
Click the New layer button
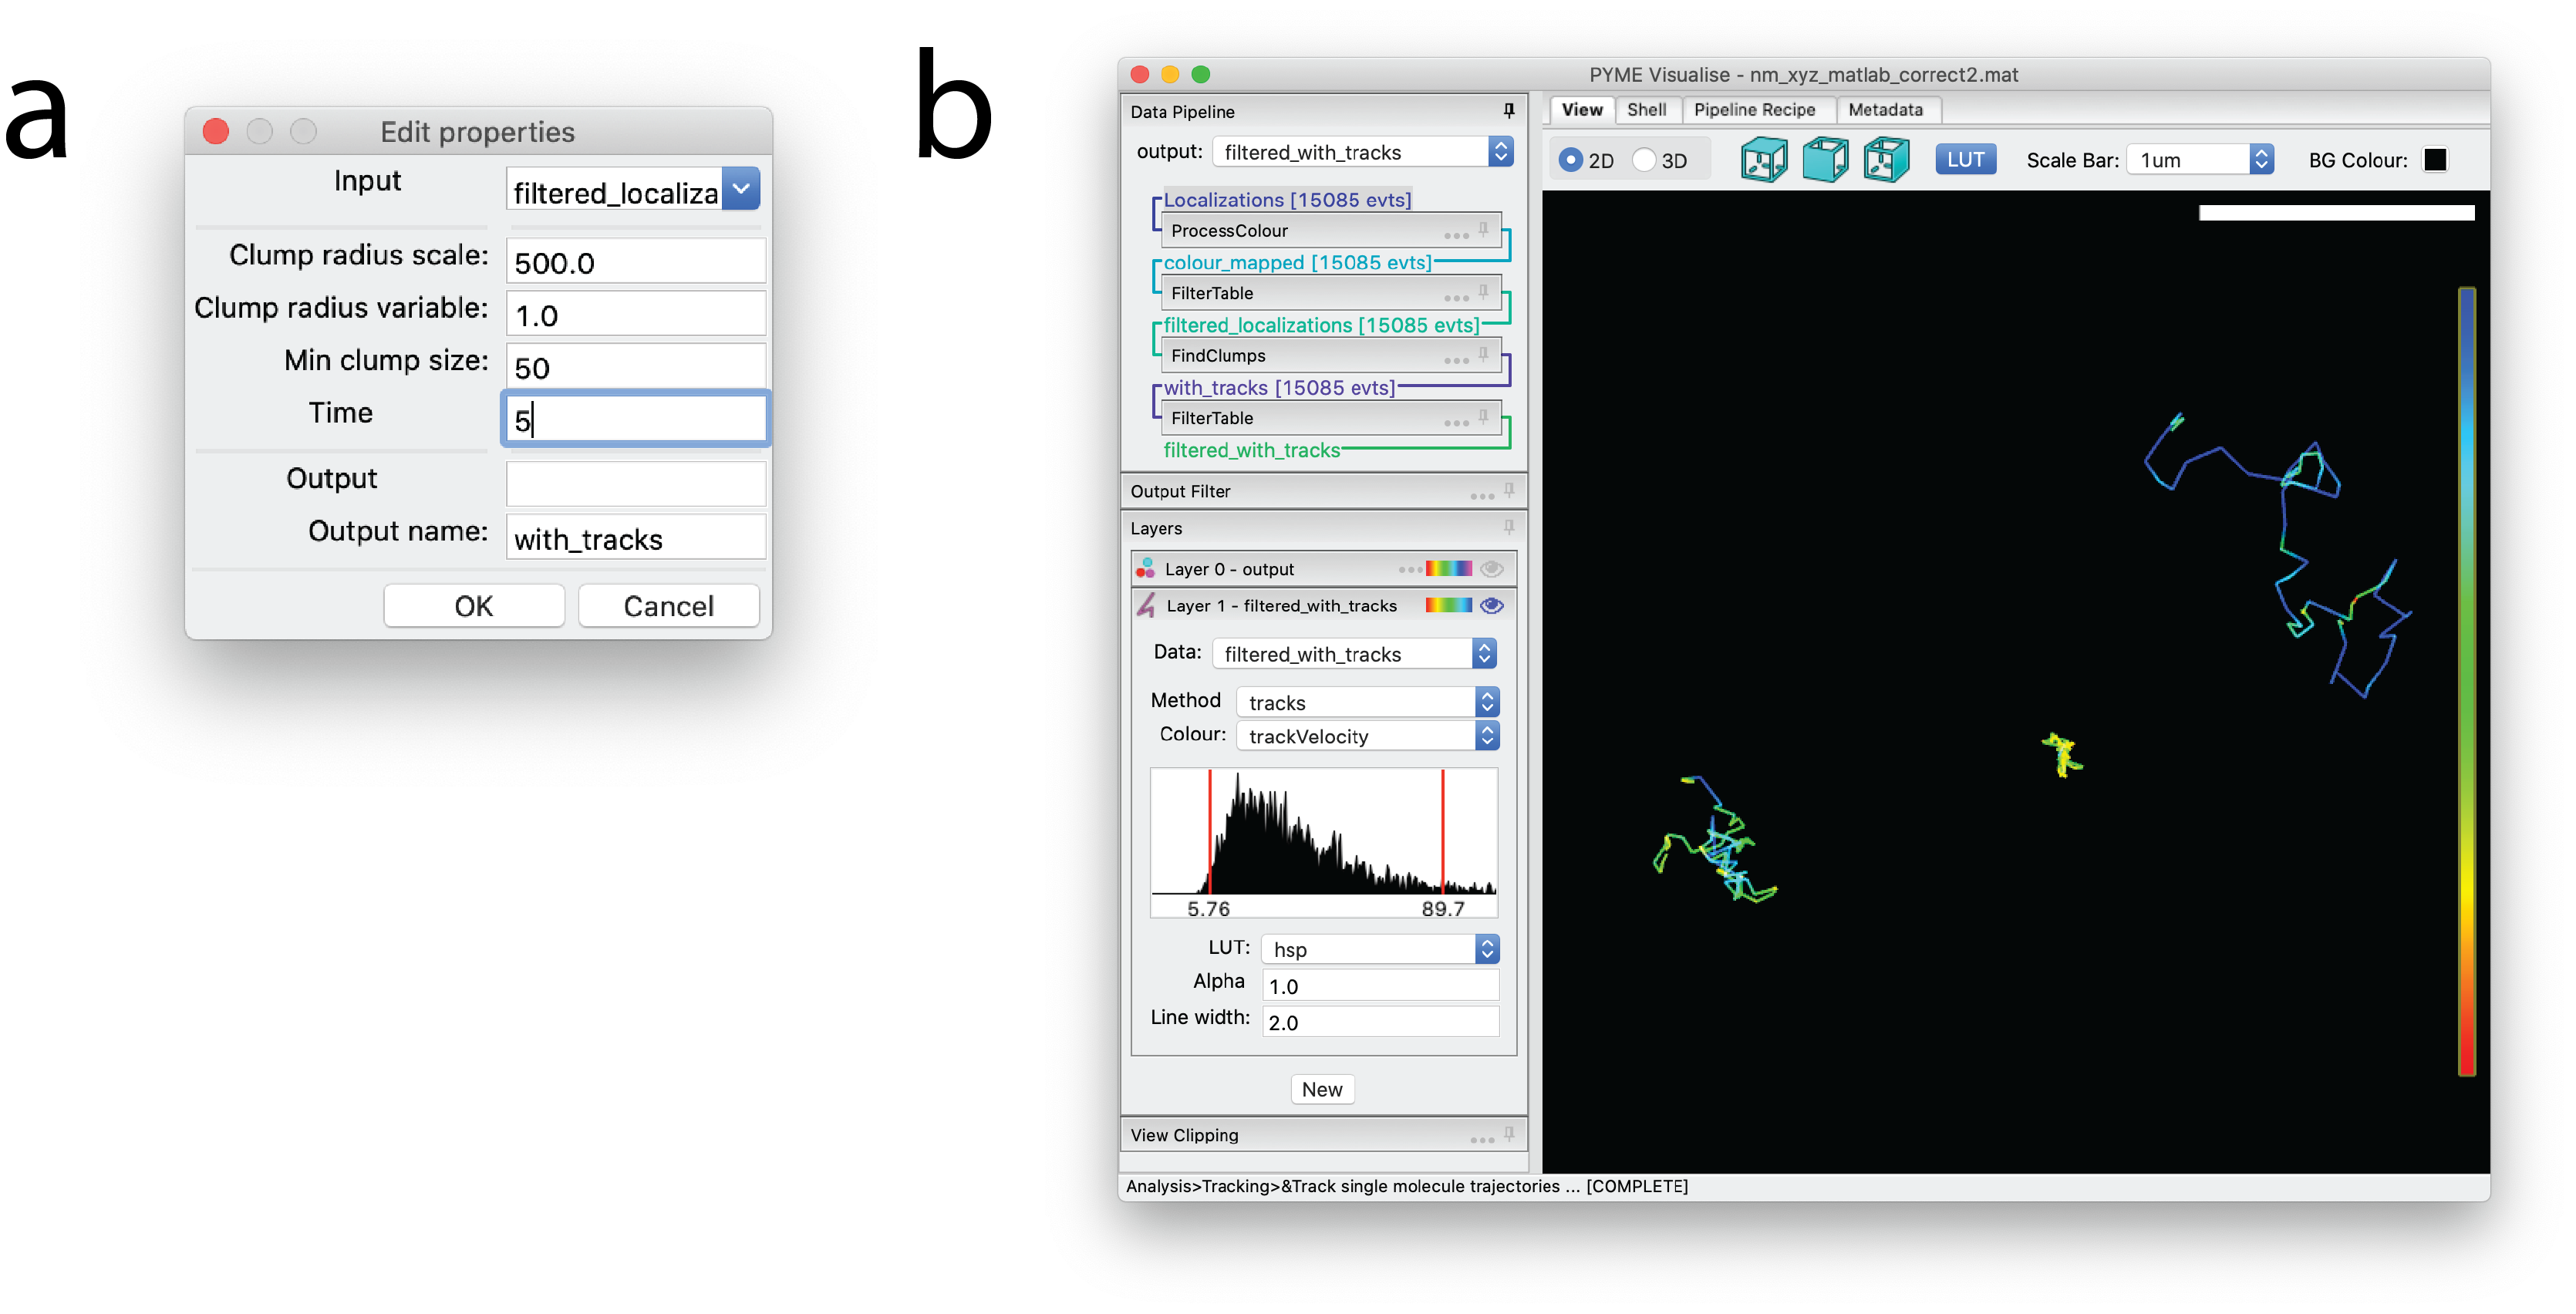(x=1321, y=1089)
